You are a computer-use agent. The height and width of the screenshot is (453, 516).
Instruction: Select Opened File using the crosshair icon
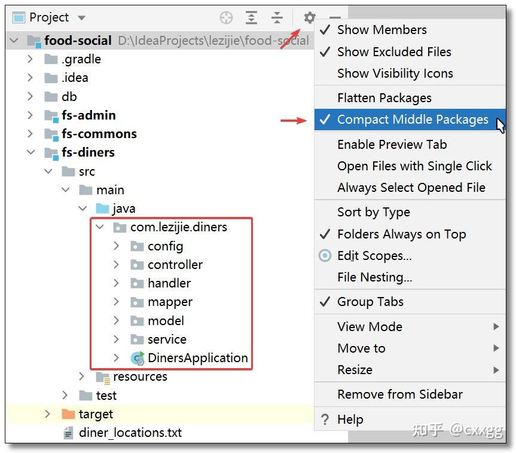(226, 17)
